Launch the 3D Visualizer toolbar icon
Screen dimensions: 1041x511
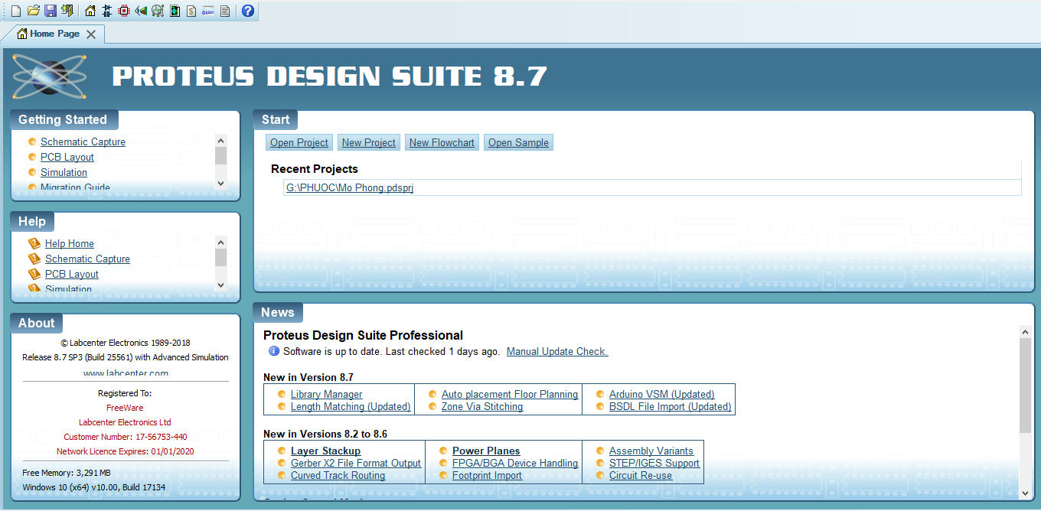(141, 11)
